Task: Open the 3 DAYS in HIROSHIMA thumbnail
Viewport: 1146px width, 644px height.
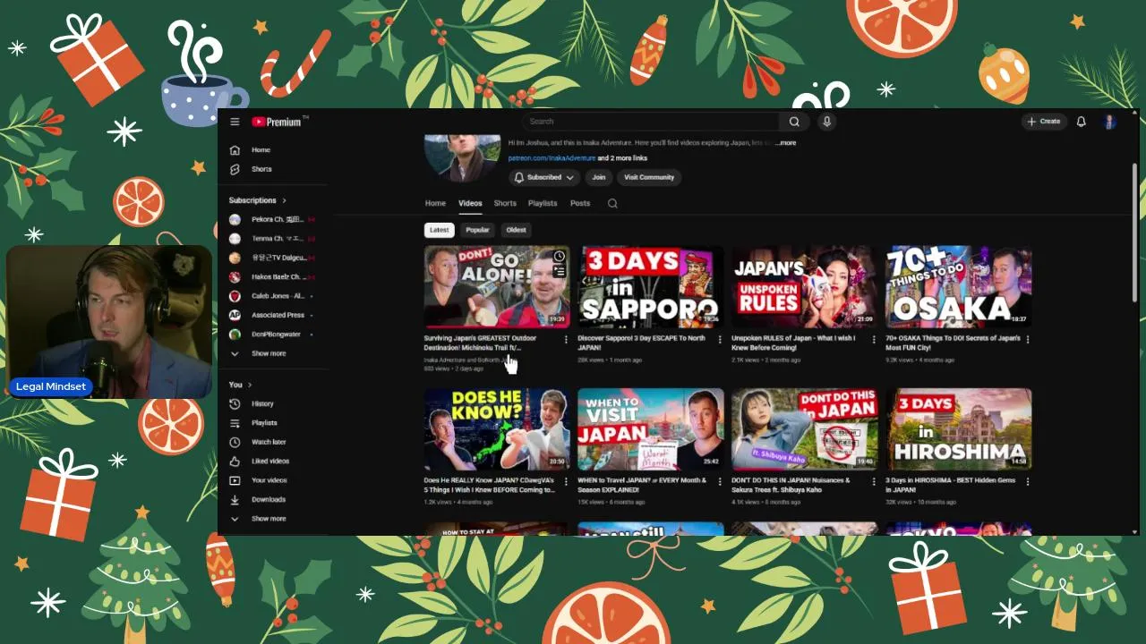Action: tap(958, 429)
